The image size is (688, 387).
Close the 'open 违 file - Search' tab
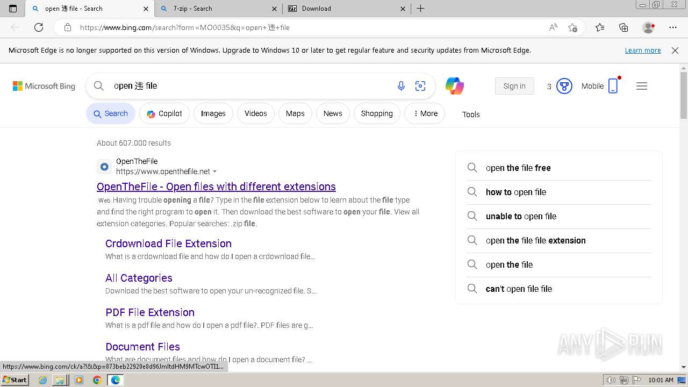(x=146, y=9)
